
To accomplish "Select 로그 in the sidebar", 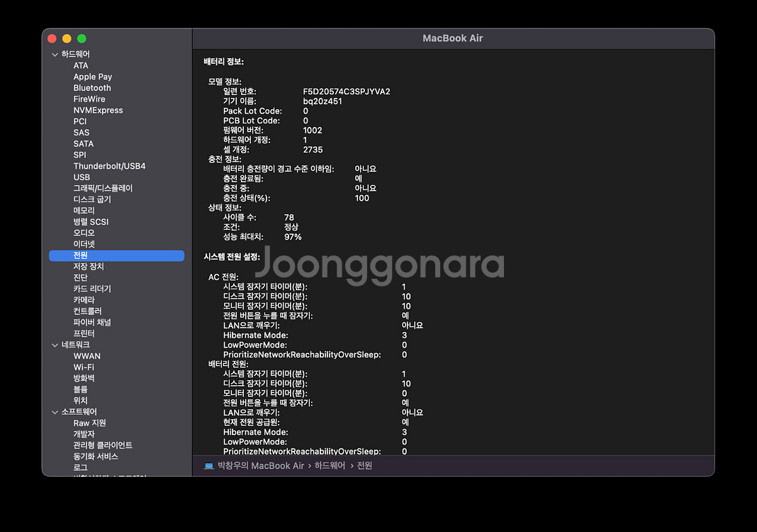I will [80, 467].
